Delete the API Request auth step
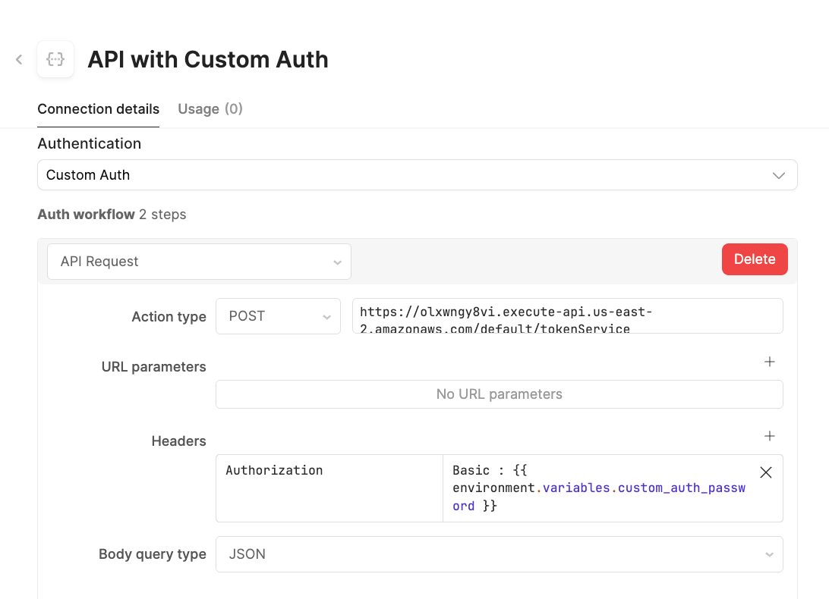This screenshot has height=599, width=829. [x=754, y=259]
